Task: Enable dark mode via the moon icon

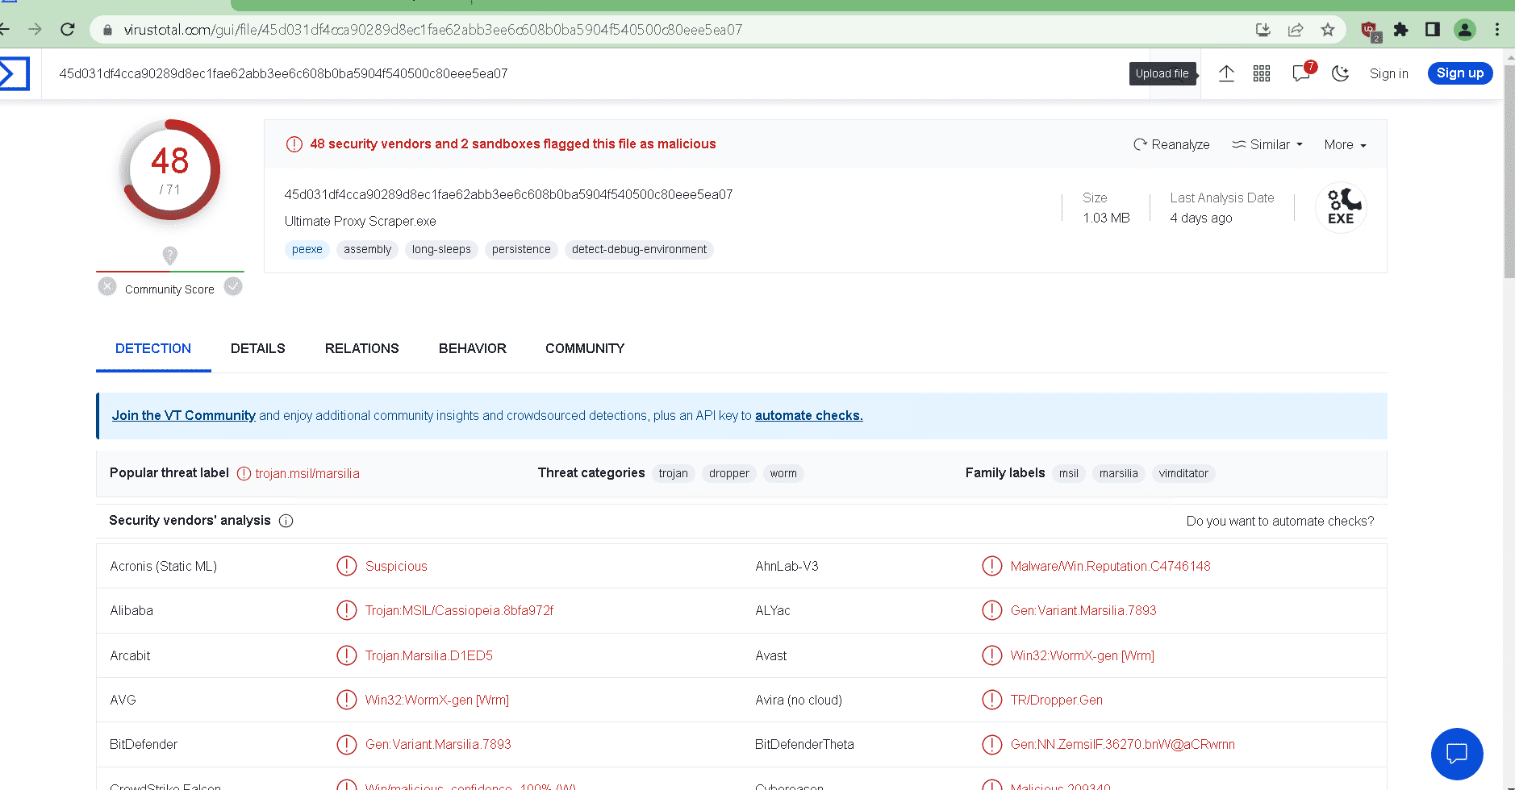Action: [x=1340, y=73]
